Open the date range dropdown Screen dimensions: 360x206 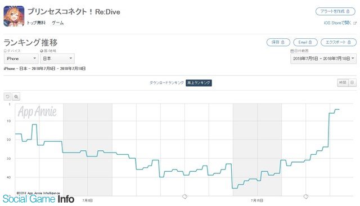(x=323, y=59)
